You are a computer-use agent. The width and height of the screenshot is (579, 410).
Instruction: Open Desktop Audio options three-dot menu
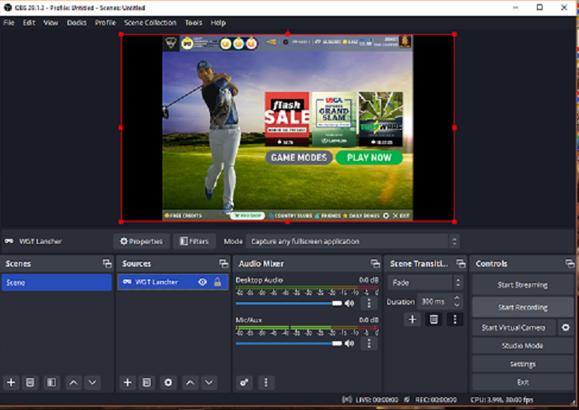369,303
